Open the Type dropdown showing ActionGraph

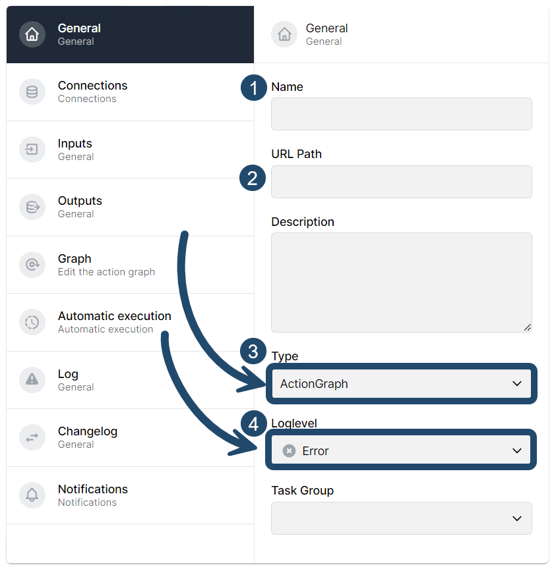tap(402, 383)
